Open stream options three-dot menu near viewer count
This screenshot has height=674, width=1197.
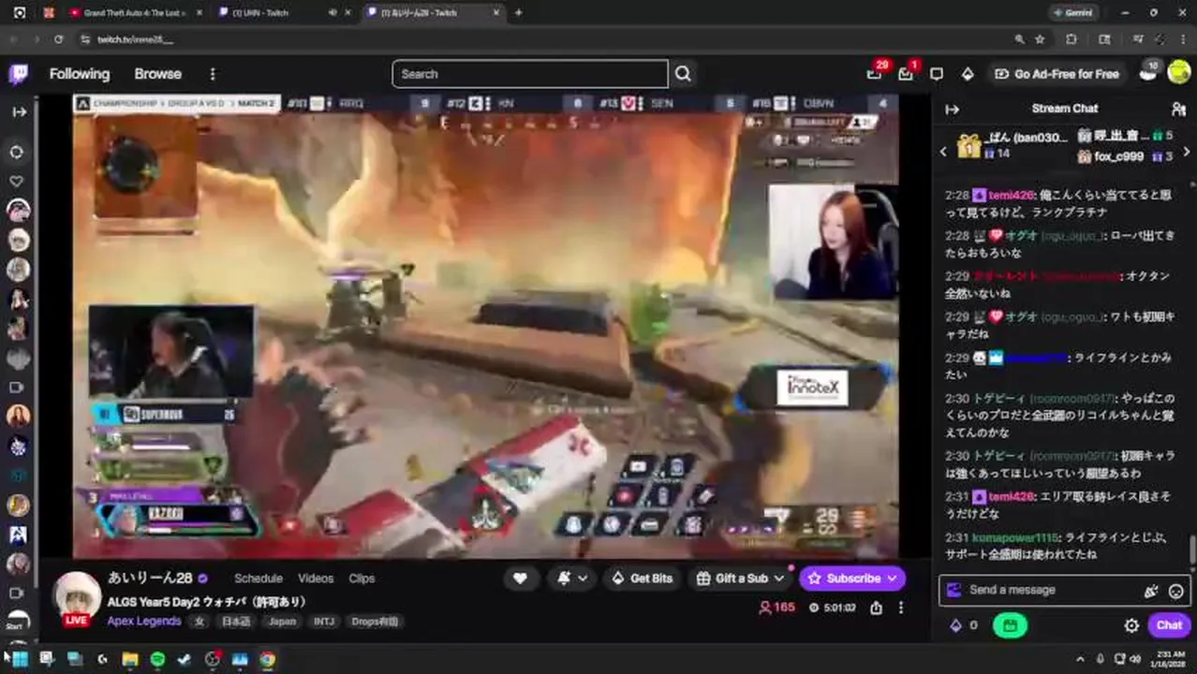point(901,608)
